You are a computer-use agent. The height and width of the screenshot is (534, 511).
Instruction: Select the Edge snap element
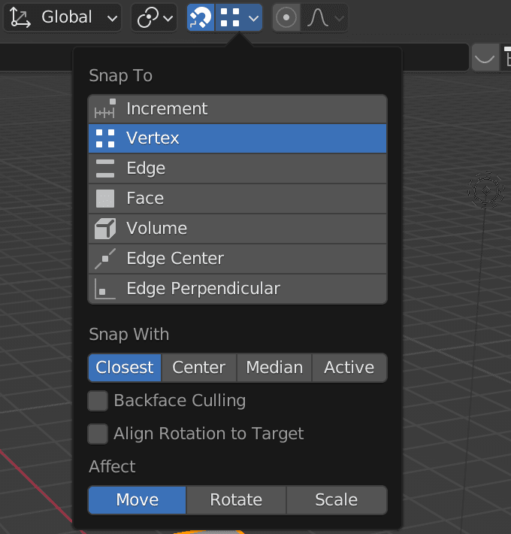click(237, 168)
